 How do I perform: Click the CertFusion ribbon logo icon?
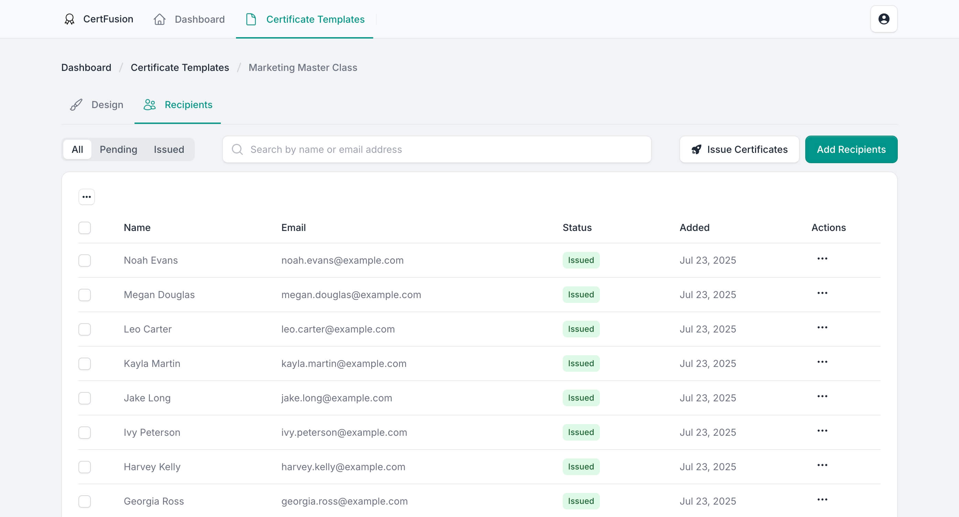point(69,19)
